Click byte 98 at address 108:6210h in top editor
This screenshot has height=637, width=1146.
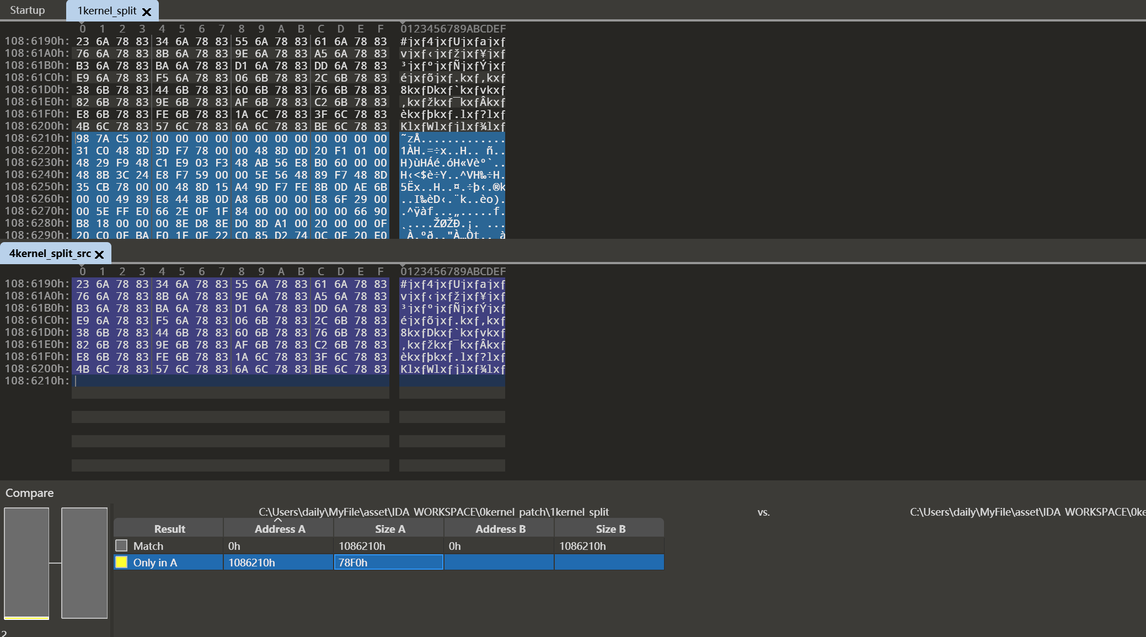82,138
